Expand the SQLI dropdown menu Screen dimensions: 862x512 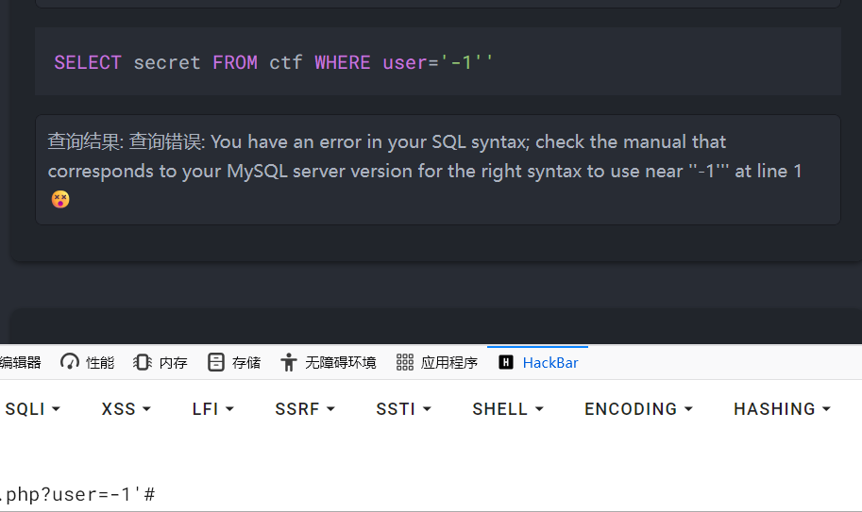click(32, 409)
